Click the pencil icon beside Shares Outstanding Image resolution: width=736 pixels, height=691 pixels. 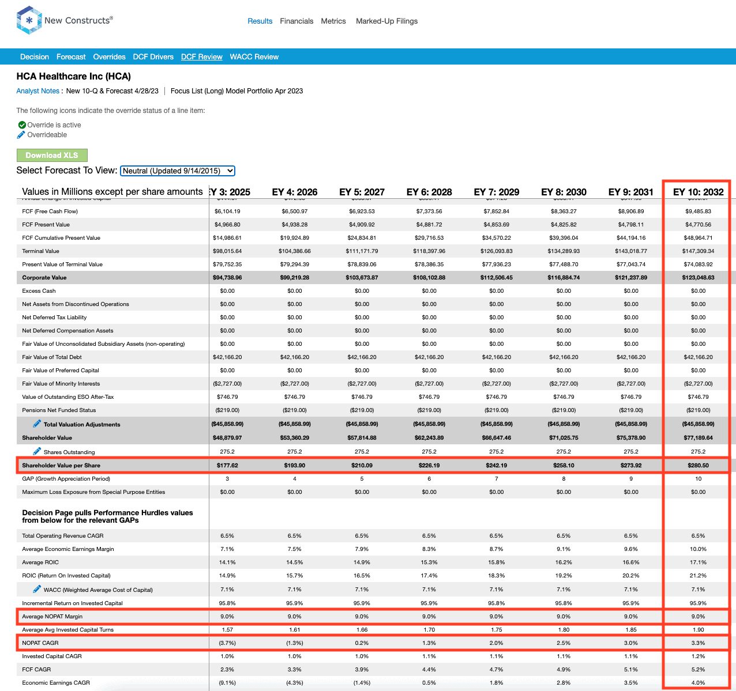pos(37,451)
